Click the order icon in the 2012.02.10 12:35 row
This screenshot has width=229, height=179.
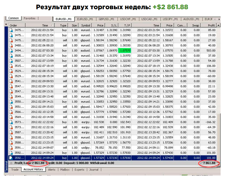(x=11, y=112)
